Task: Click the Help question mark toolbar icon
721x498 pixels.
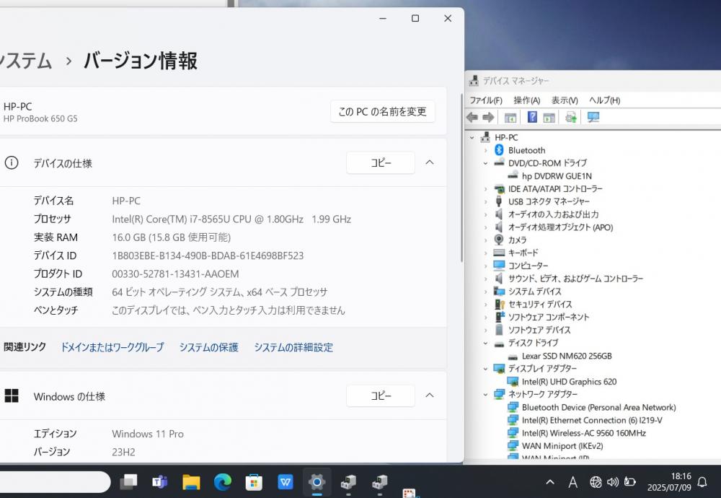Action: 532,118
